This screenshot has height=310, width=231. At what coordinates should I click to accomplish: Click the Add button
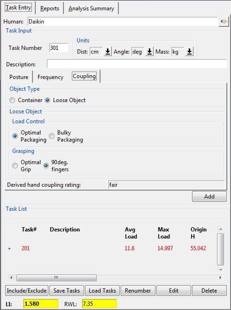(209, 196)
